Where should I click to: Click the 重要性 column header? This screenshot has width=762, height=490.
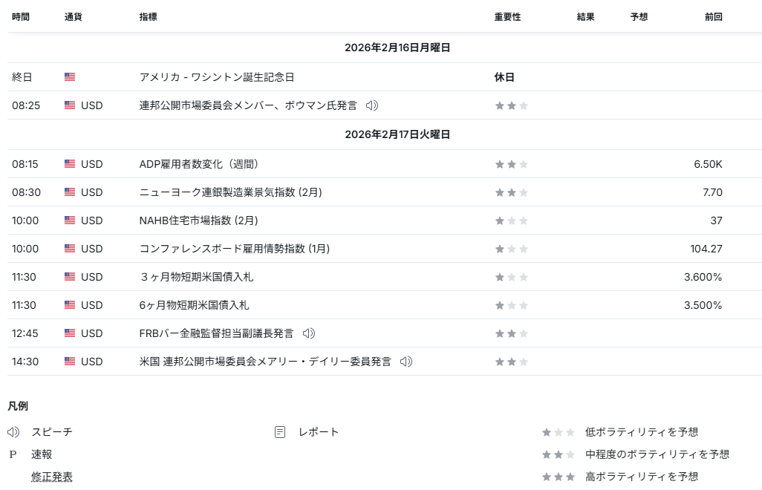[x=507, y=16]
